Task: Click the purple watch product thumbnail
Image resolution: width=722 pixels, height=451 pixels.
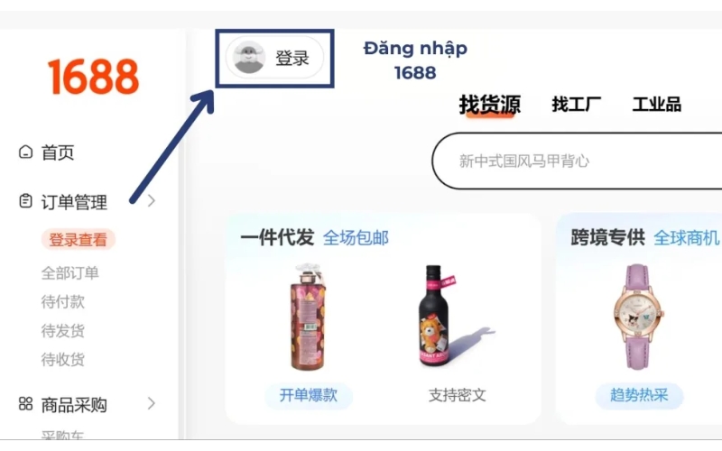Action: [x=639, y=318]
